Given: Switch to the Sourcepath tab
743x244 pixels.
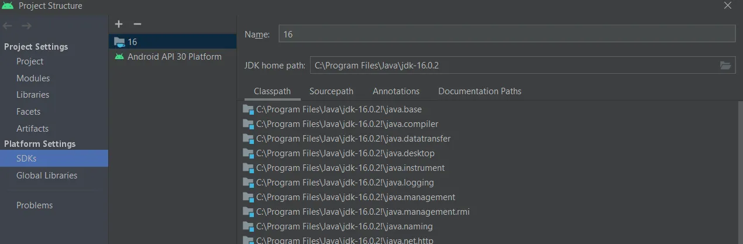Looking at the screenshot, I should (x=331, y=91).
